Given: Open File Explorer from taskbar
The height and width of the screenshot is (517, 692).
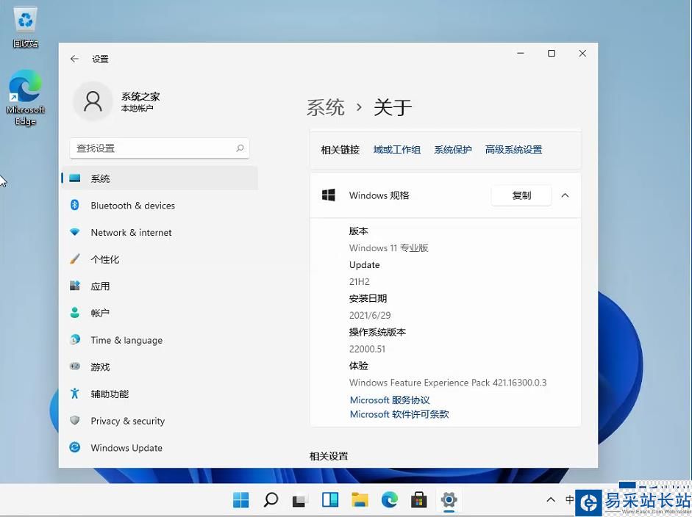Looking at the screenshot, I should 360,500.
